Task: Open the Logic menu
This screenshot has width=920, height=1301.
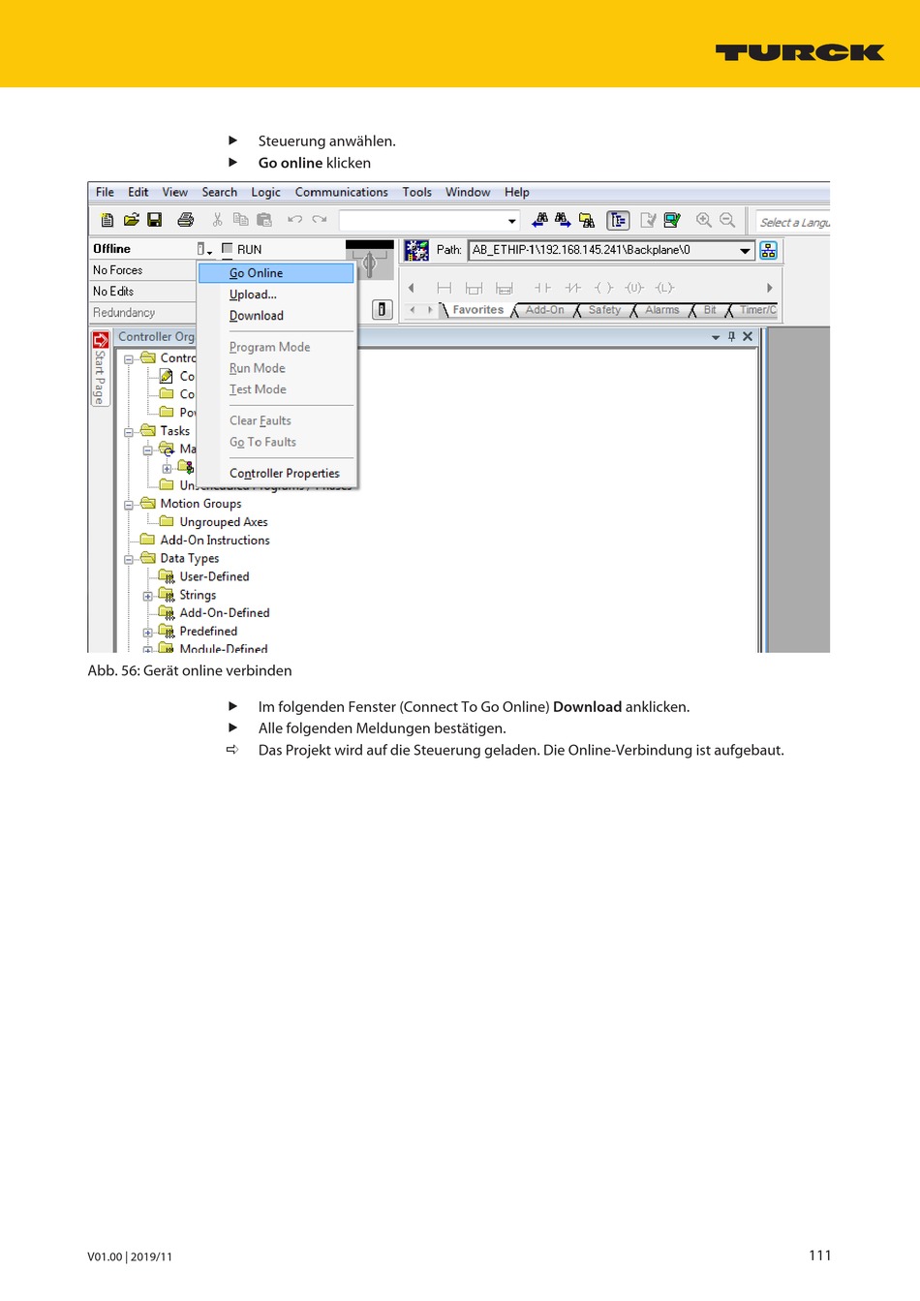Action: tap(265, 192)
